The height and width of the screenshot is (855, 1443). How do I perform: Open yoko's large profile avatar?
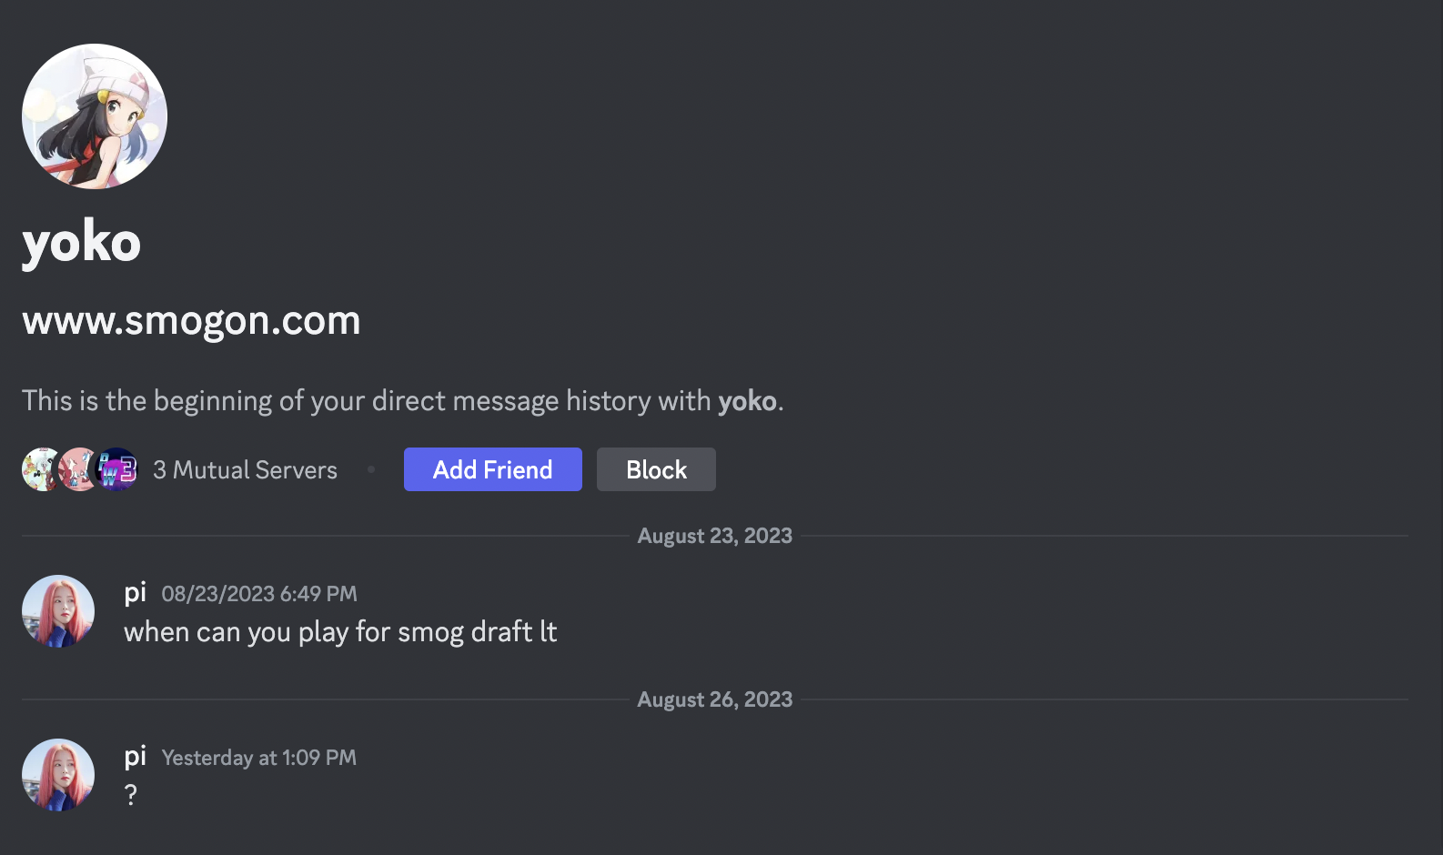95,116
